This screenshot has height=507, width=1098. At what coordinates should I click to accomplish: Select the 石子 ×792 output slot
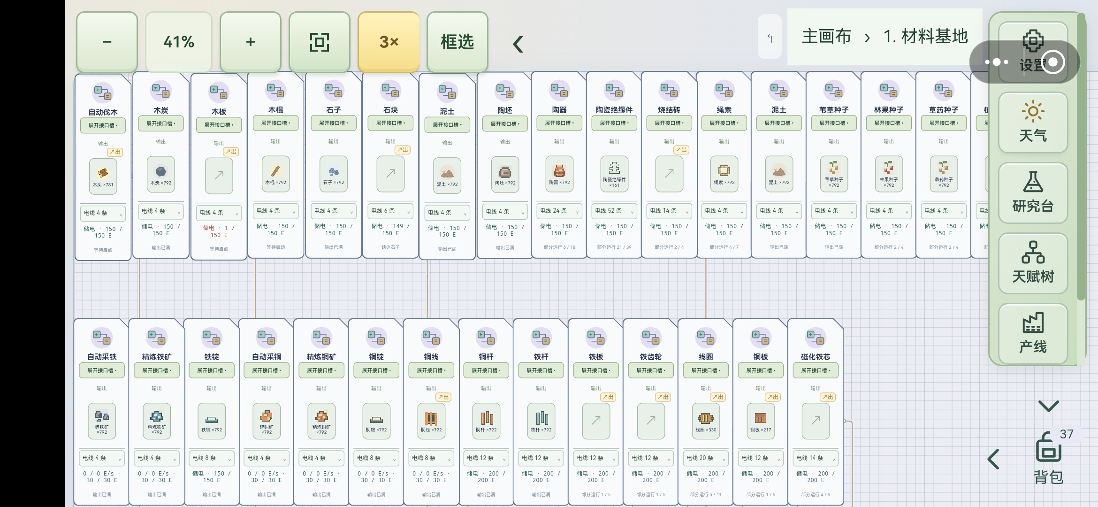pyautogui.click(x=334, y=174)
